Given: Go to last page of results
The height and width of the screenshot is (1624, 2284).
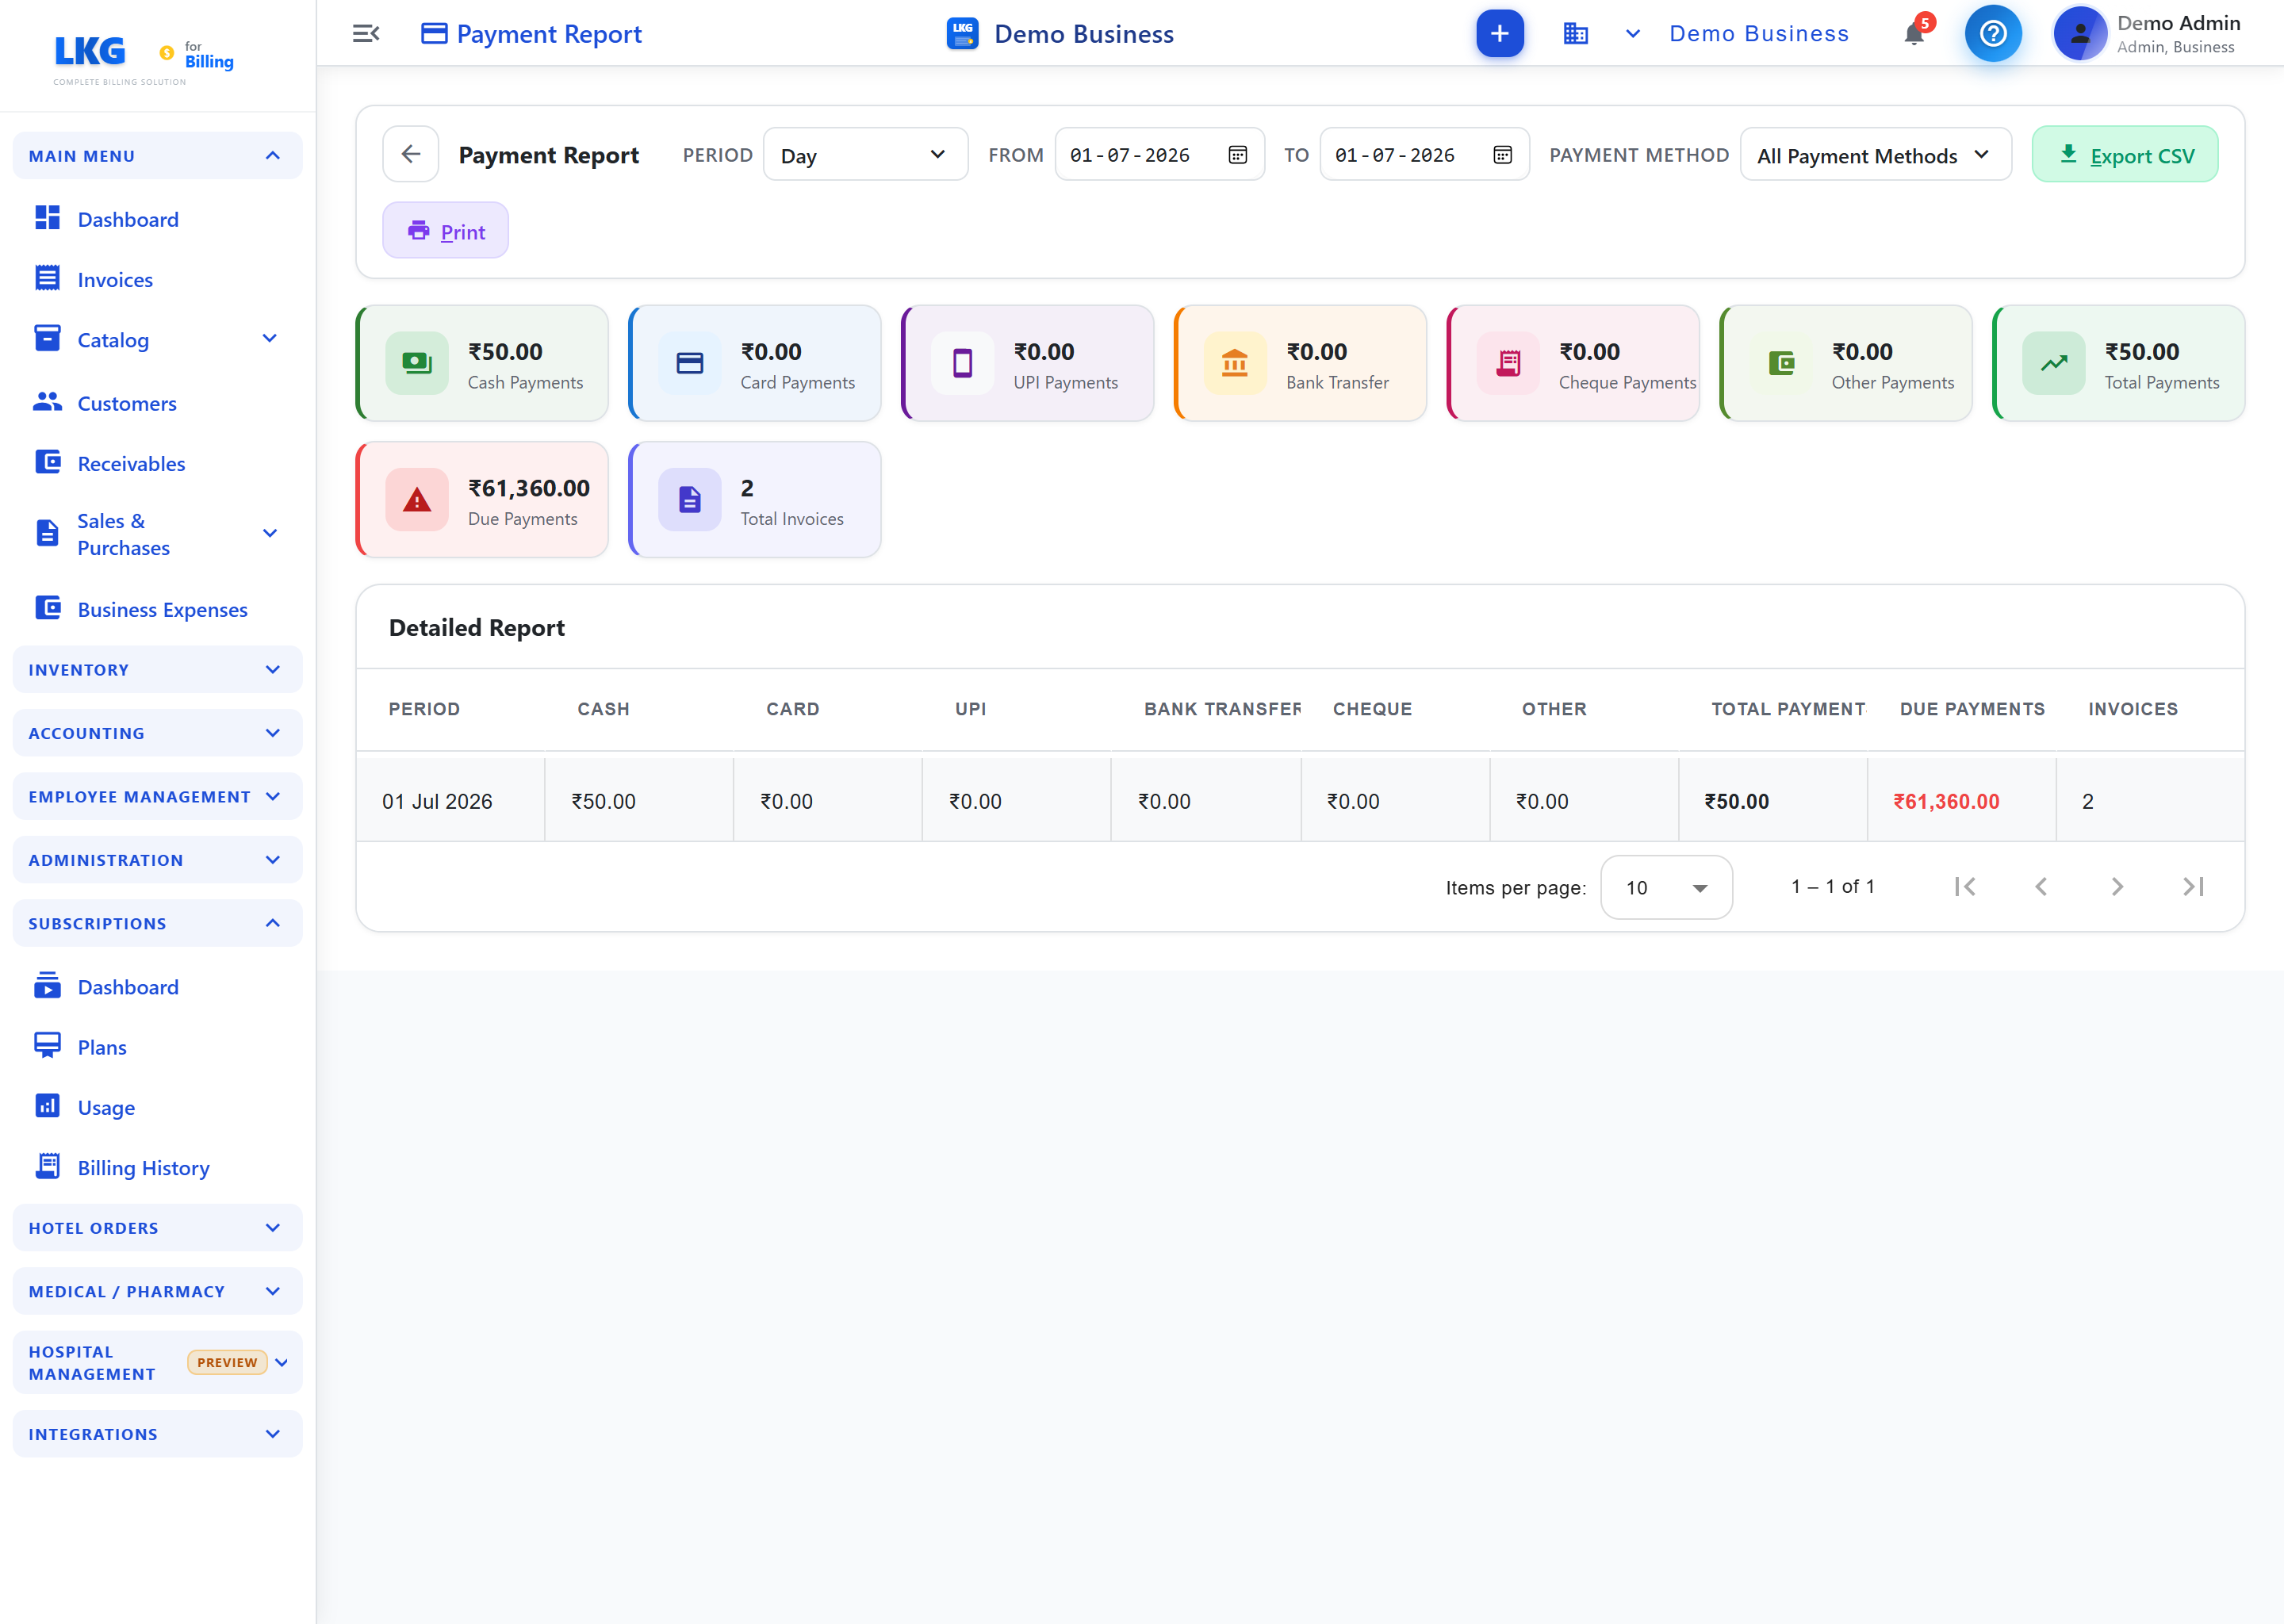Looking at the screenshot, I should pyautogui.click(x=2193, y=887).
